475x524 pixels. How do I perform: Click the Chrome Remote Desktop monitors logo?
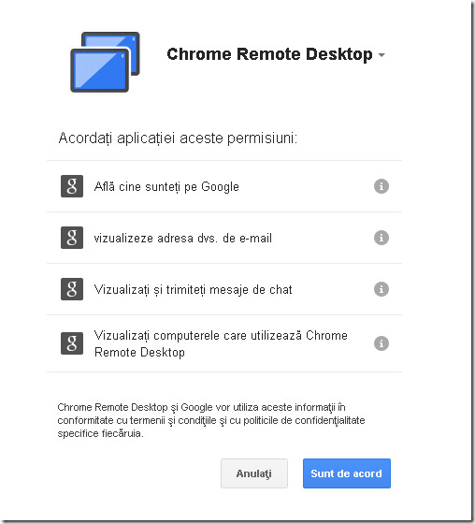tap(105, 62)
